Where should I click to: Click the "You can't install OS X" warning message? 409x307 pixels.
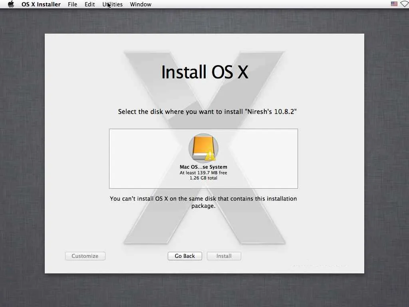click(203, 202)
